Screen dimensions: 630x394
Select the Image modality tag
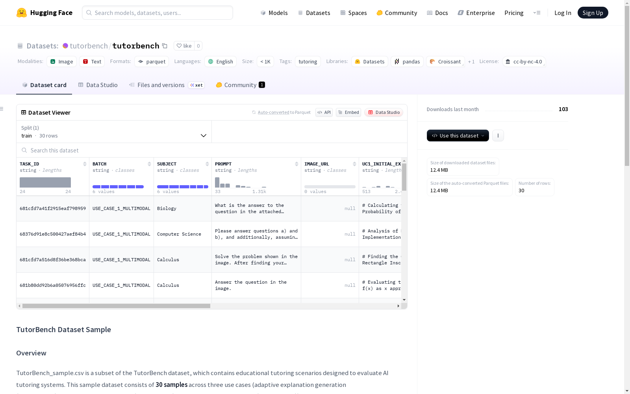click(x=62, y=61)
